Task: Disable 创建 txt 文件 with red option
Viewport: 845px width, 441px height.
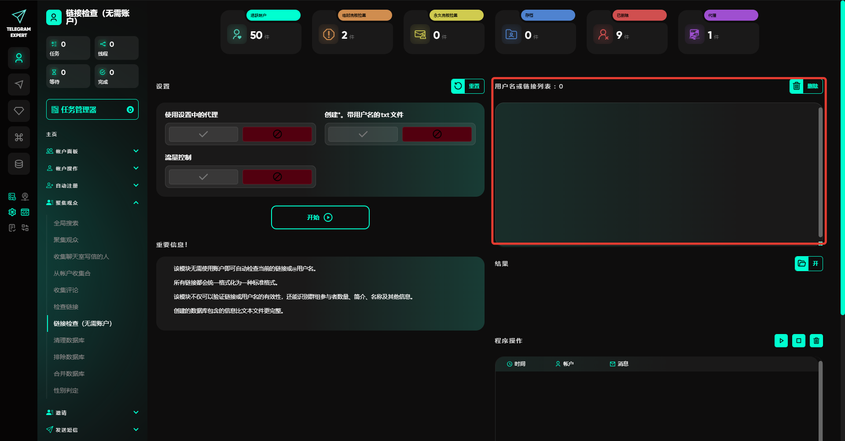Action: [437, 134]
